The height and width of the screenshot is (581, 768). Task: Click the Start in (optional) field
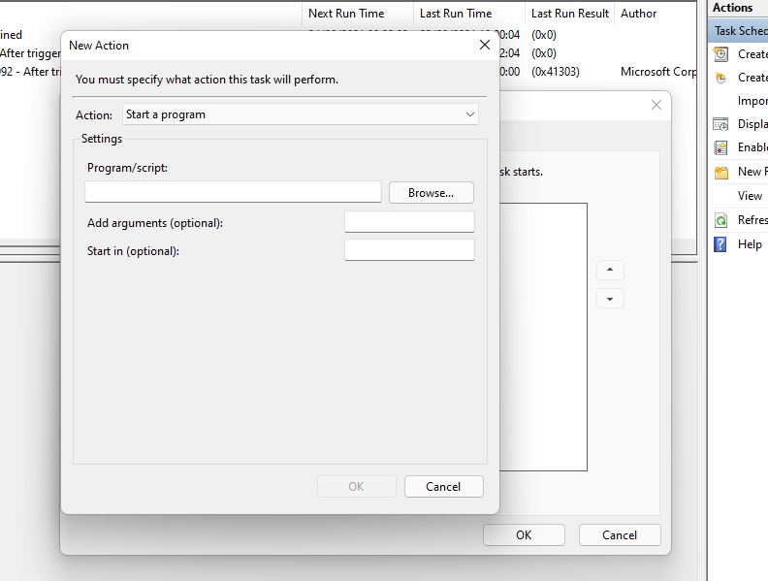[x=409, y=250]
